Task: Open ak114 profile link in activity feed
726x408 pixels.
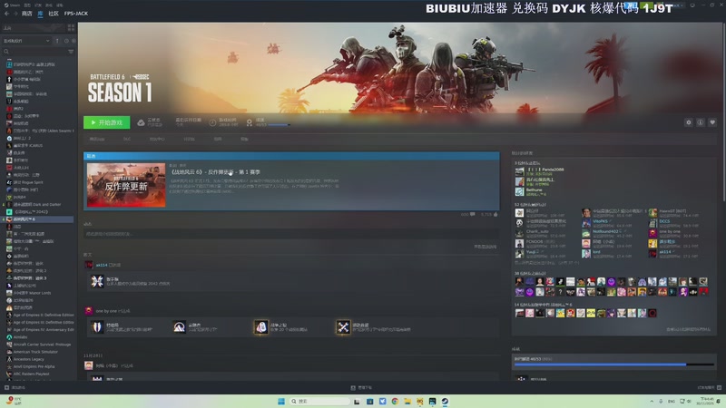Action: (x=102, y=265)
